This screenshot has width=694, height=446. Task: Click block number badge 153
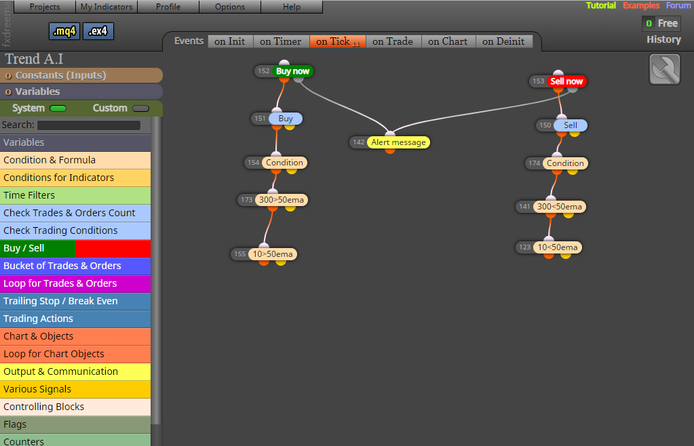click(x=538, y=81)
